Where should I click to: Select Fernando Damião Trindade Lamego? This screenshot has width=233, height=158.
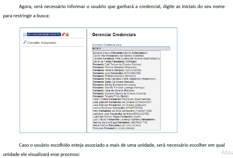pyautogui.click(x=114, y=88)
